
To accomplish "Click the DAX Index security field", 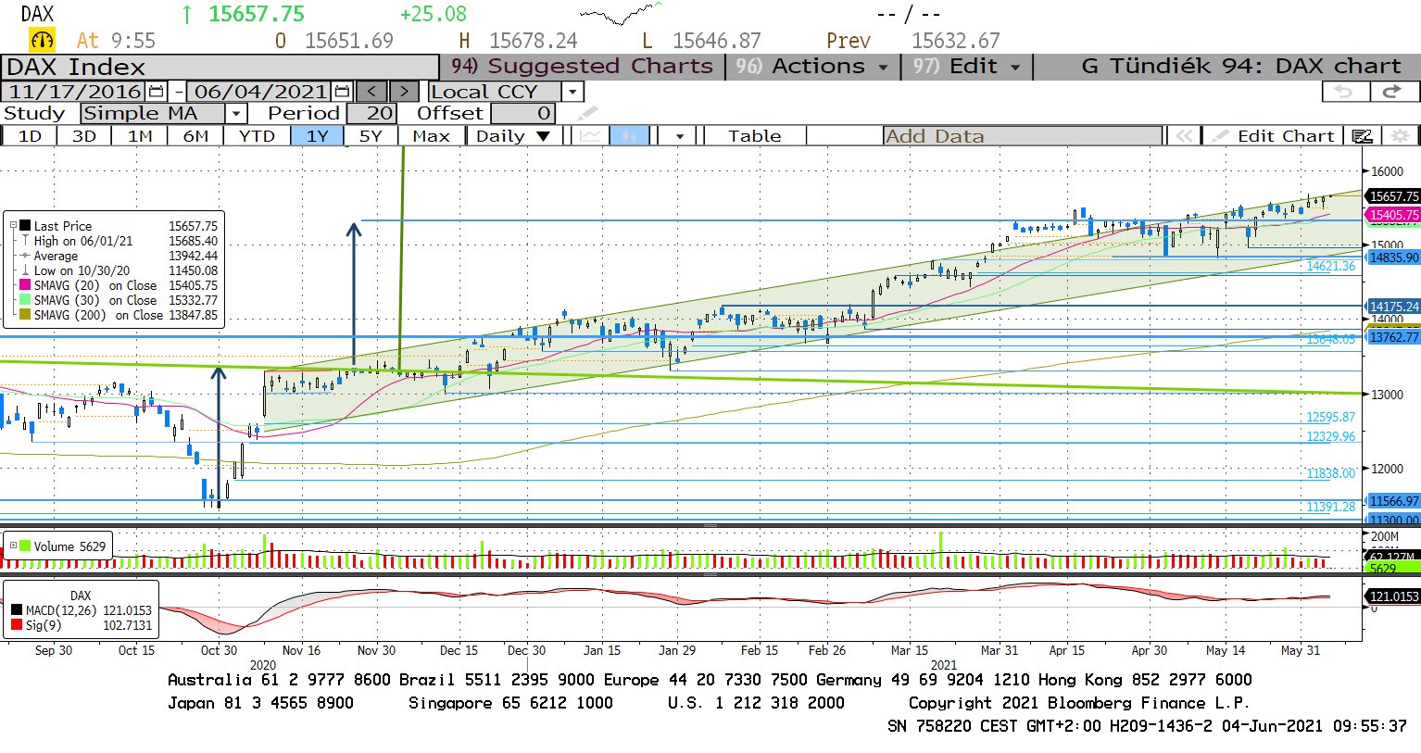I will (220, 67).
